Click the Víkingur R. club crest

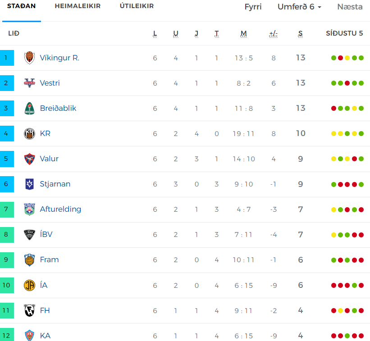click(29, 58)
